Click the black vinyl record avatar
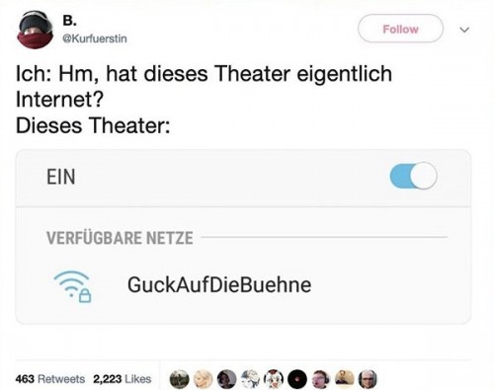This screenshot has height=390, width=494. pyautogui.click(x=297, y=379)
